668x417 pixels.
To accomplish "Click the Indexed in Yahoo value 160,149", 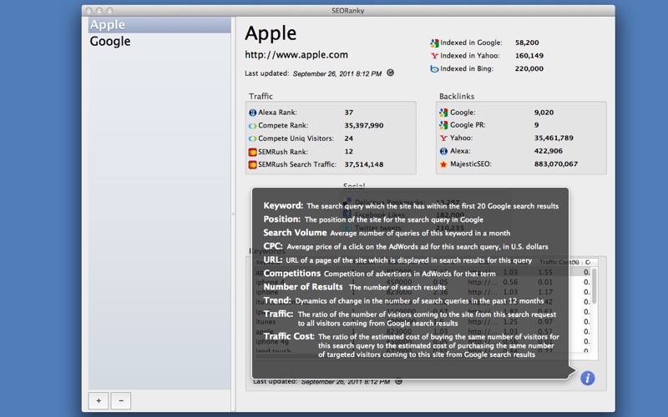I will (529, 55).
